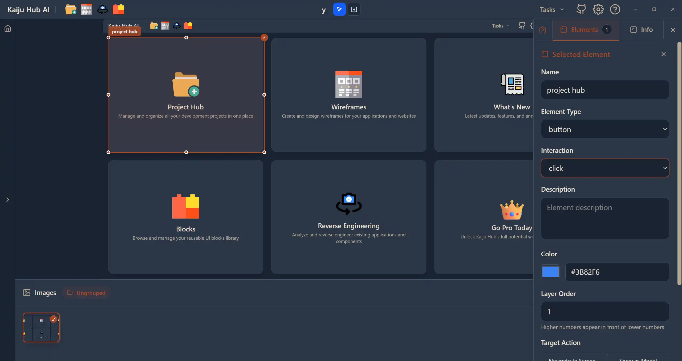Focus the Element description textarea
The width and height of the screenshot is (682, 361).
click(x=605, y=218)
